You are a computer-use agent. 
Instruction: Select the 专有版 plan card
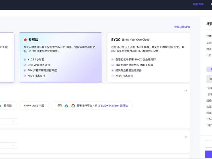[x=60, y=57]
